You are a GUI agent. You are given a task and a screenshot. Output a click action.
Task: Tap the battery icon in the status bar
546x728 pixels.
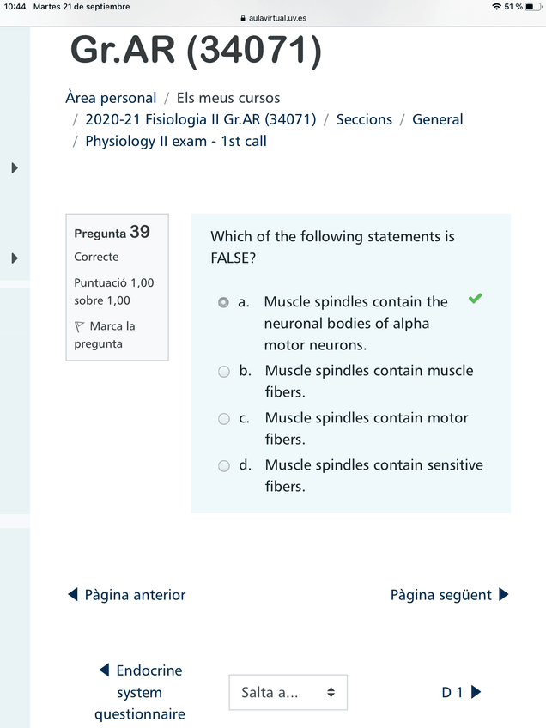pos(532,7)
